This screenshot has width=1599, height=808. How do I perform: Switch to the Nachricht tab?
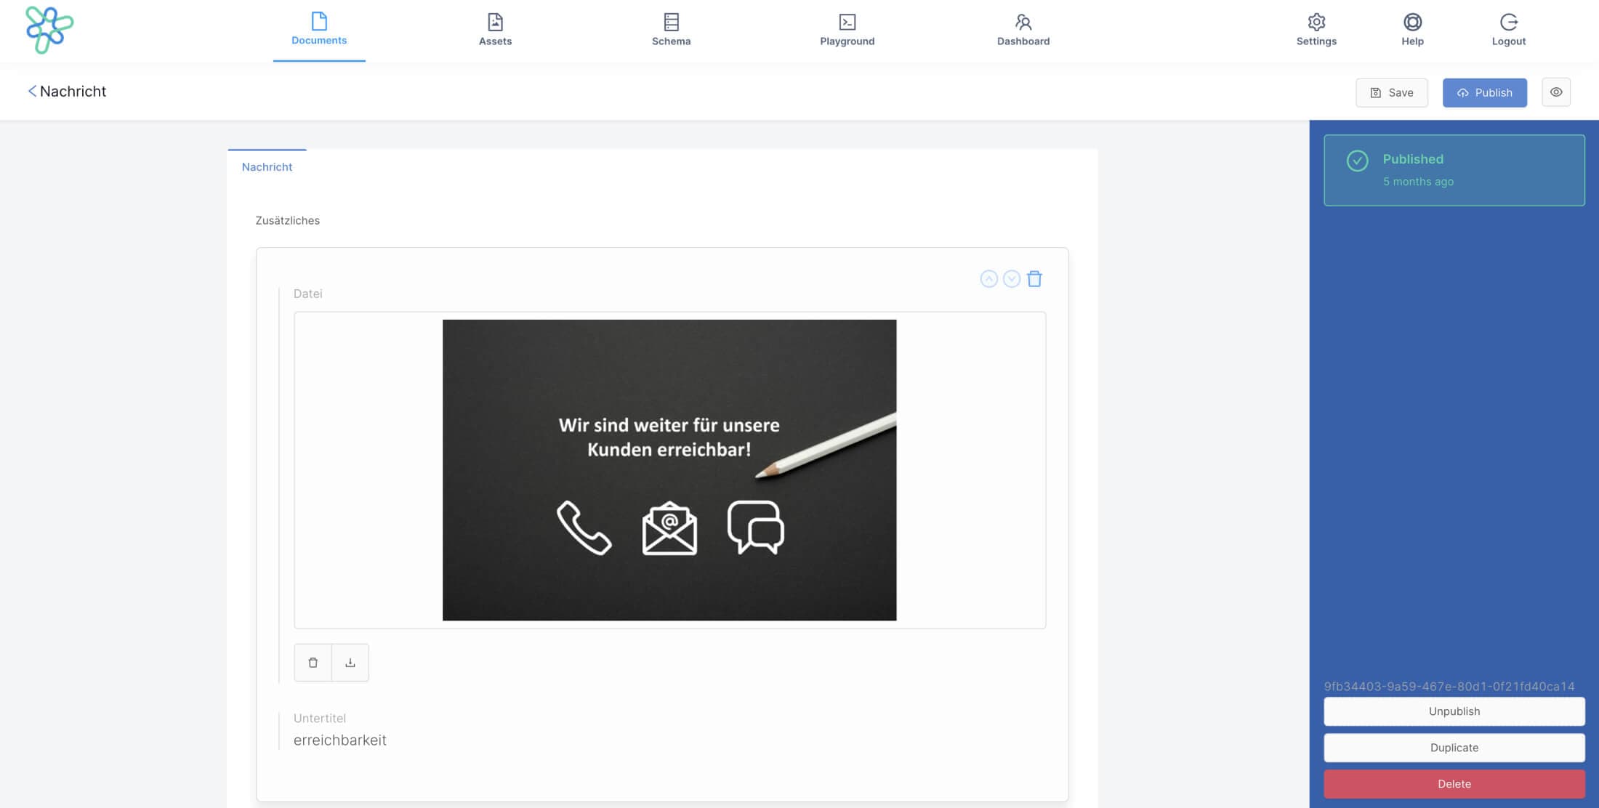pos(266,166)
